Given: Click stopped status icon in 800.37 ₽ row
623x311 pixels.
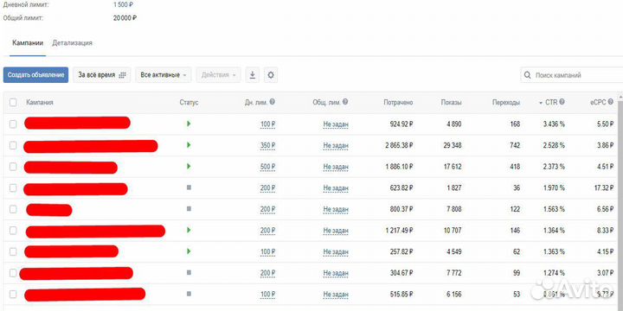Looking at the screenshot, I should pyautogui.click(x=189, y=209).
